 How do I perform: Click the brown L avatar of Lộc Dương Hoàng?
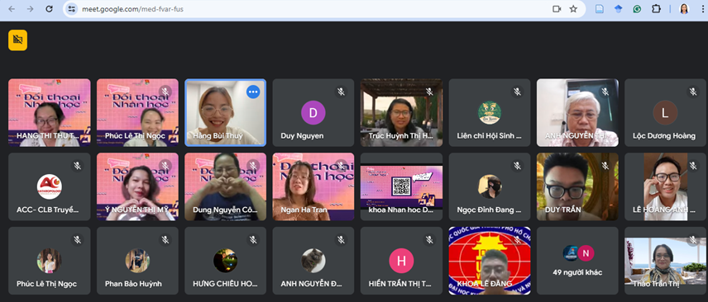coord(665,112)
